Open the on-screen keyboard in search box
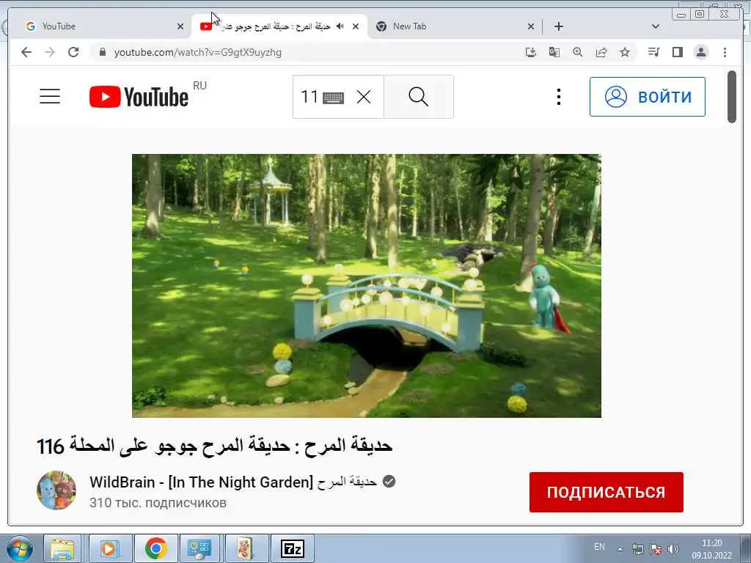Image resolution: width=751 pixels, height=563 pixels. [334, 97]
